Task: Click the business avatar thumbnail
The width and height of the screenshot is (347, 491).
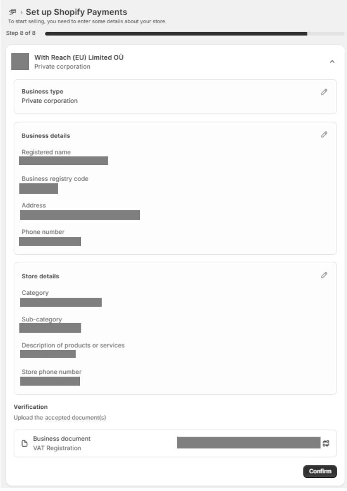Action: pyautogui.click(x=20, y=62)
